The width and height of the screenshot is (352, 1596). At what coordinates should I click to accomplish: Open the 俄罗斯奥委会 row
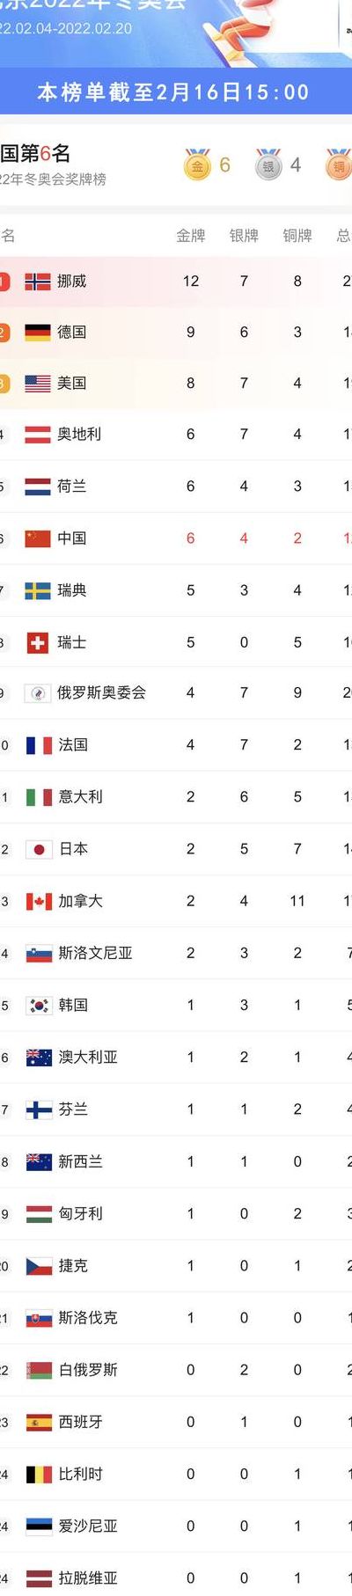pyautogui.click(x=176, y=694)
